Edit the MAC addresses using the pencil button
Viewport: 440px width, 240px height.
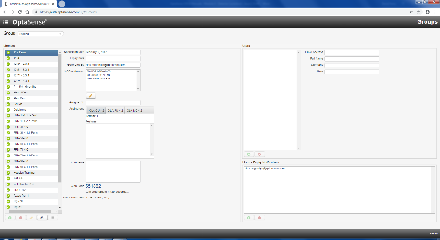coord(91,95)
